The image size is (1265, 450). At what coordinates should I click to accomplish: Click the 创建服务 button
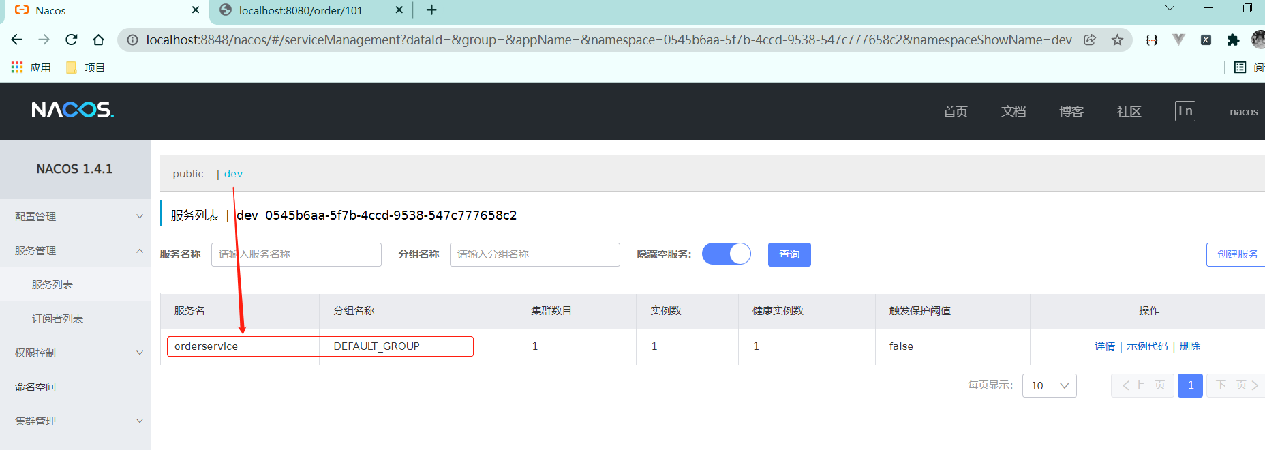(x=1236, y=254)
